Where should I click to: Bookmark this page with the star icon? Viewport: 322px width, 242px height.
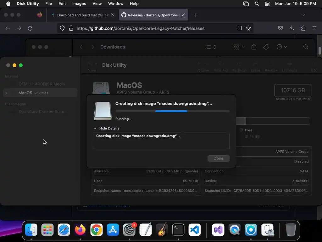point(248,28)
